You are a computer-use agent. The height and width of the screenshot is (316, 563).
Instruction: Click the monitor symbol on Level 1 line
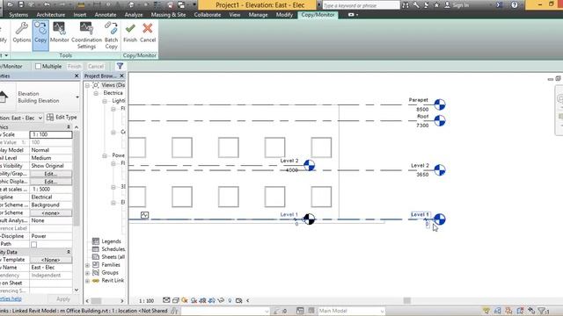pos(144,215)
